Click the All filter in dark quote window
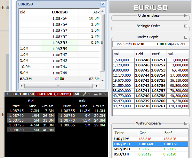 tap(76, 94)
